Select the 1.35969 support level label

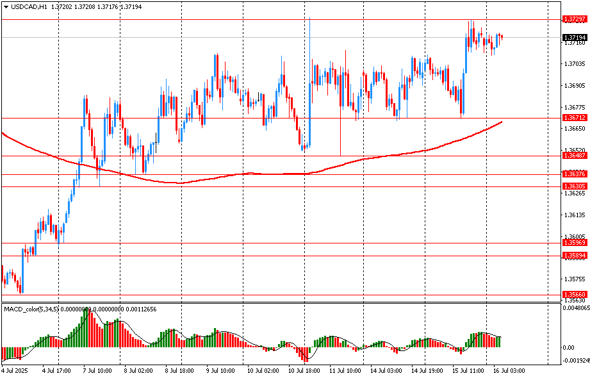point(575,243)
